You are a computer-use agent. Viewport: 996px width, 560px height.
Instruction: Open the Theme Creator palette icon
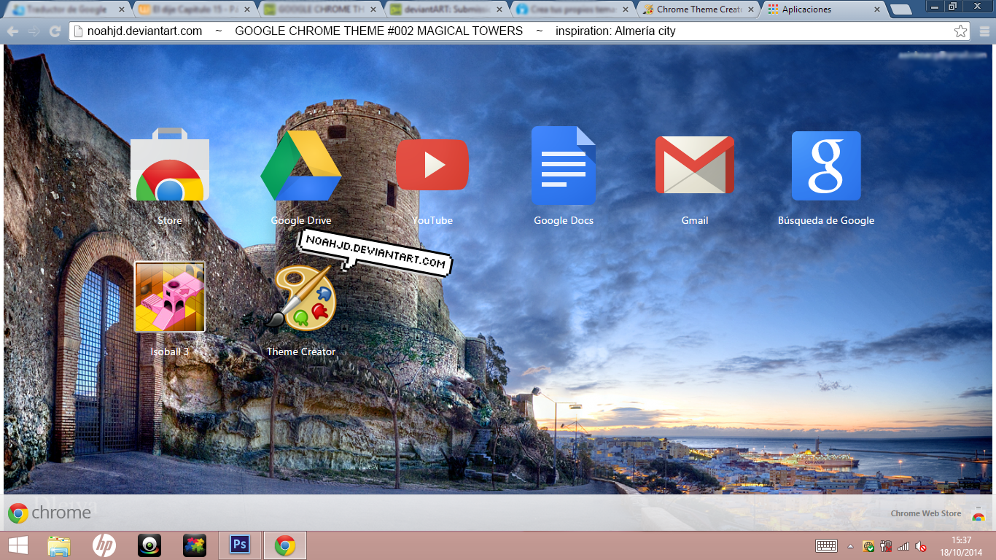tap(301, 297)
